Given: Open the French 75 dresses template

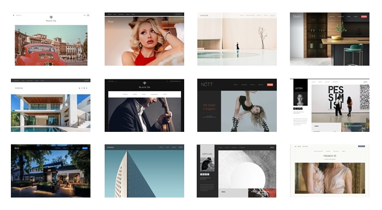Looking at the screenshot, I should (330, 171).
